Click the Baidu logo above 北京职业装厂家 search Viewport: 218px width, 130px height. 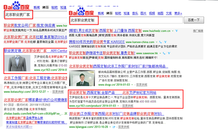(17, 6)
